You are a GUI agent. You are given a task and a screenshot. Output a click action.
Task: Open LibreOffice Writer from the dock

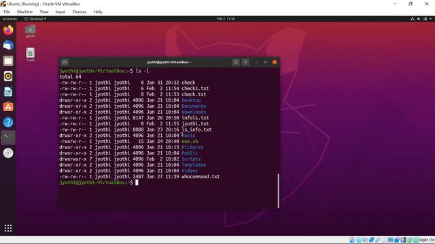(x=8, y=91)
